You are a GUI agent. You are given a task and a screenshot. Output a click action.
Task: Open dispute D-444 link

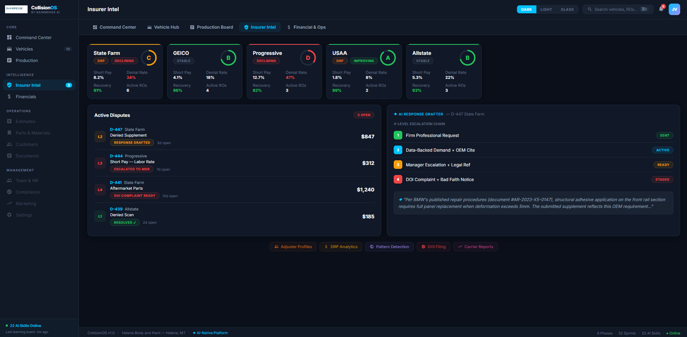pyautogui.click(x=116, y=156)
